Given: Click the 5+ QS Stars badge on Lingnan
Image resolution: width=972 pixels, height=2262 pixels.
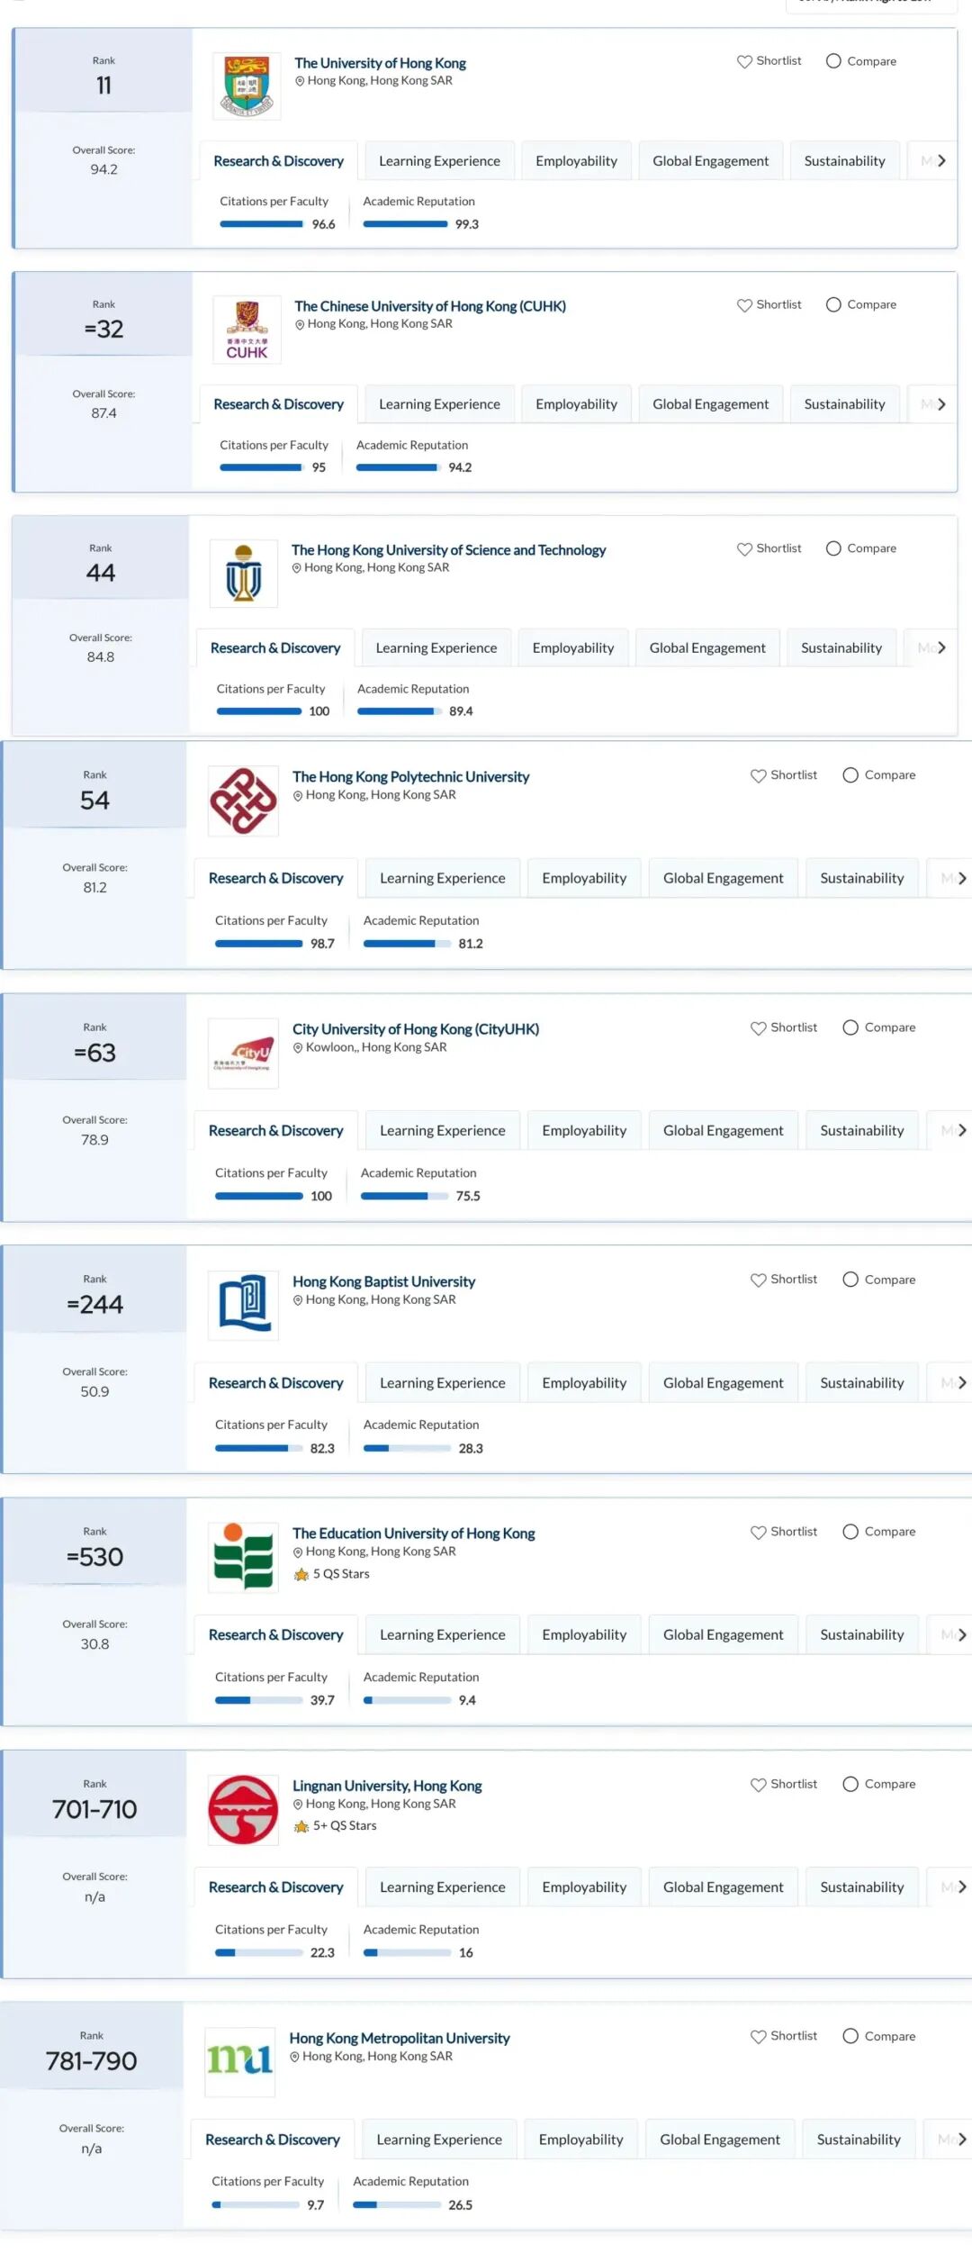Looking at the screenshot, I should (x=336, y=1825).
